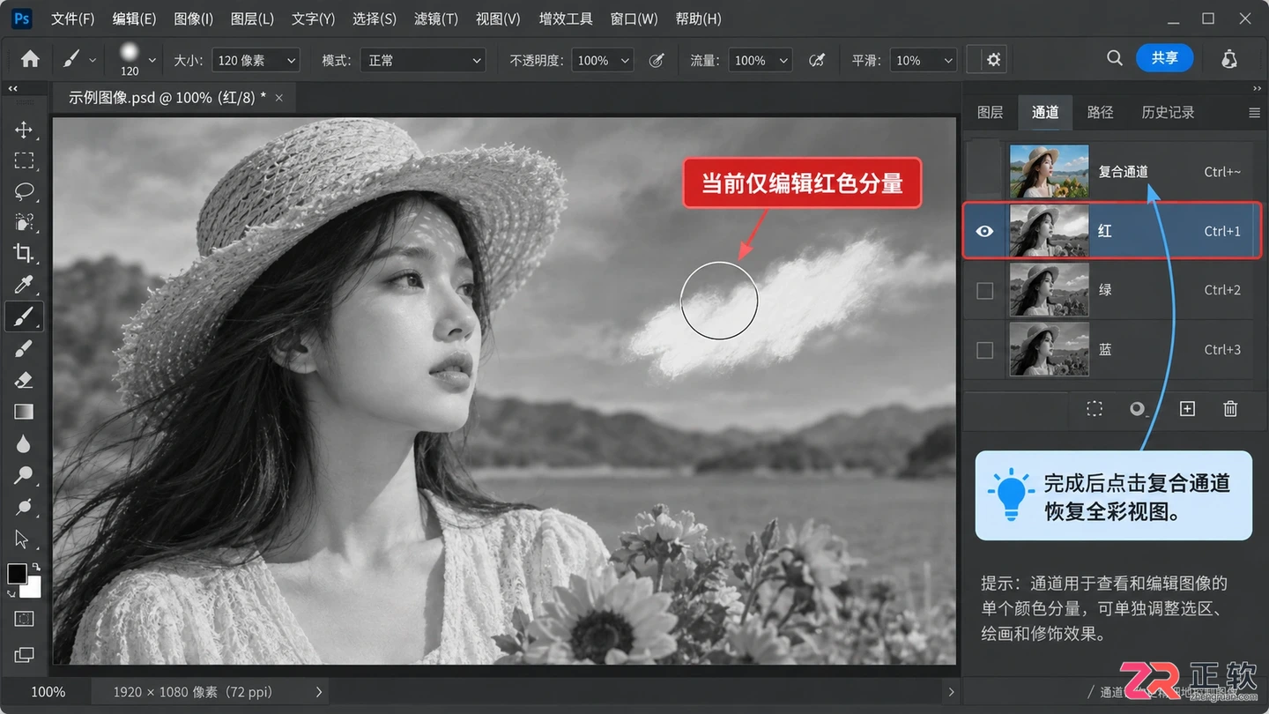Select the Eyedropper tool

pyautogui.click(x=24, y=284)
